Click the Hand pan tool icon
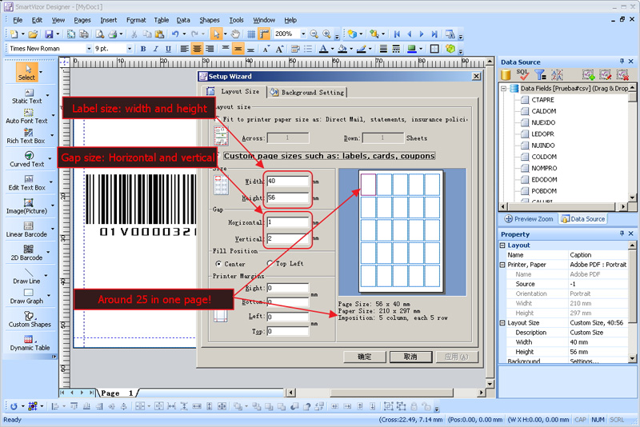The height and width of the screenshot is (427, 640). point(235,34)
